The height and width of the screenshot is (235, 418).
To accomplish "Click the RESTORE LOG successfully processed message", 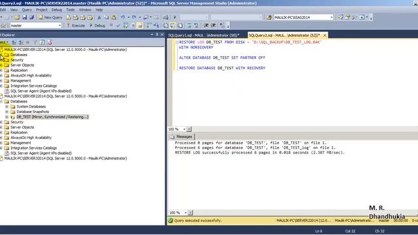I will (260, 153).
